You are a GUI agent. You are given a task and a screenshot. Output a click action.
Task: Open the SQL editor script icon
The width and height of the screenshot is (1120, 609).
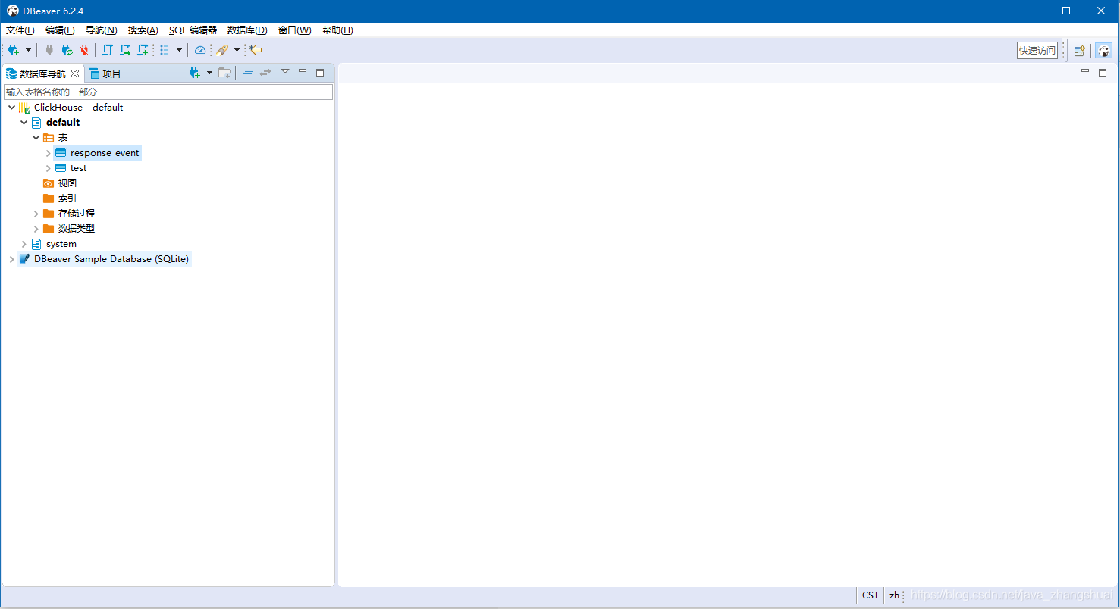107,50
